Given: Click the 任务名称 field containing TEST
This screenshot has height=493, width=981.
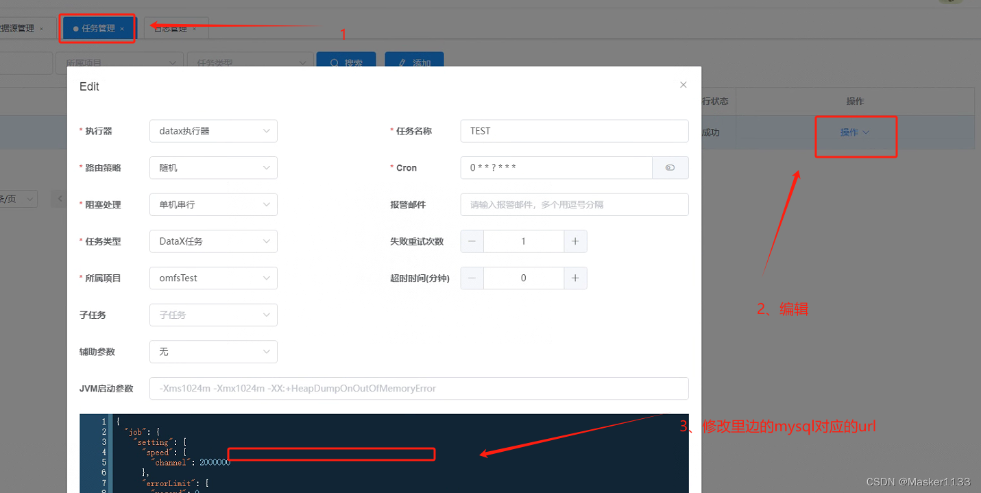Looking at the screenshot, I should (574, 131).
